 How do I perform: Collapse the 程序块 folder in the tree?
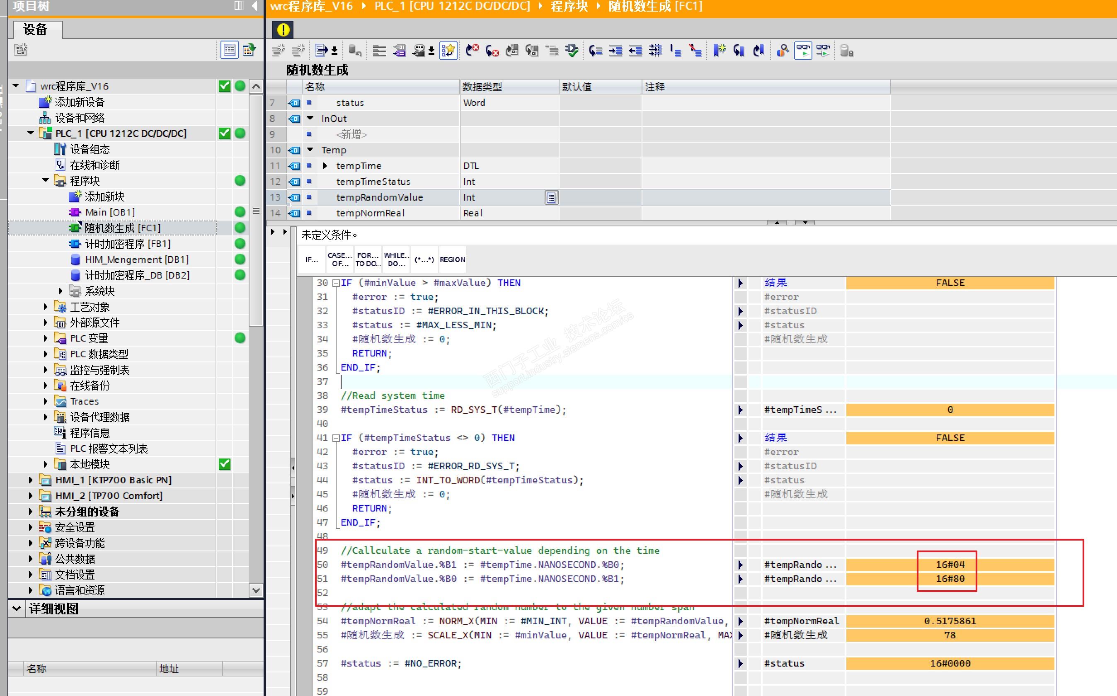[46, 180]
